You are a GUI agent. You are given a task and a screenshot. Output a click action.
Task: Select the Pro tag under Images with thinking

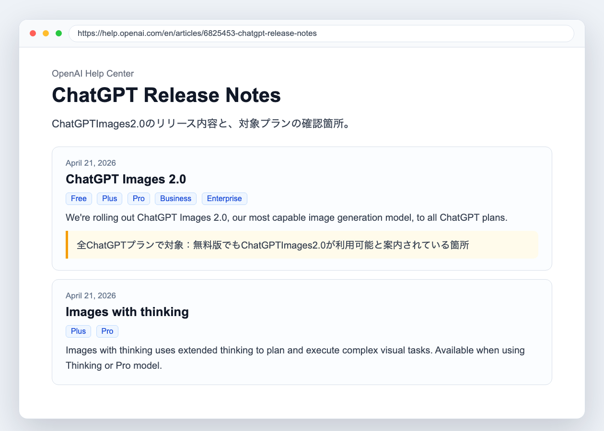pos(107,331)
